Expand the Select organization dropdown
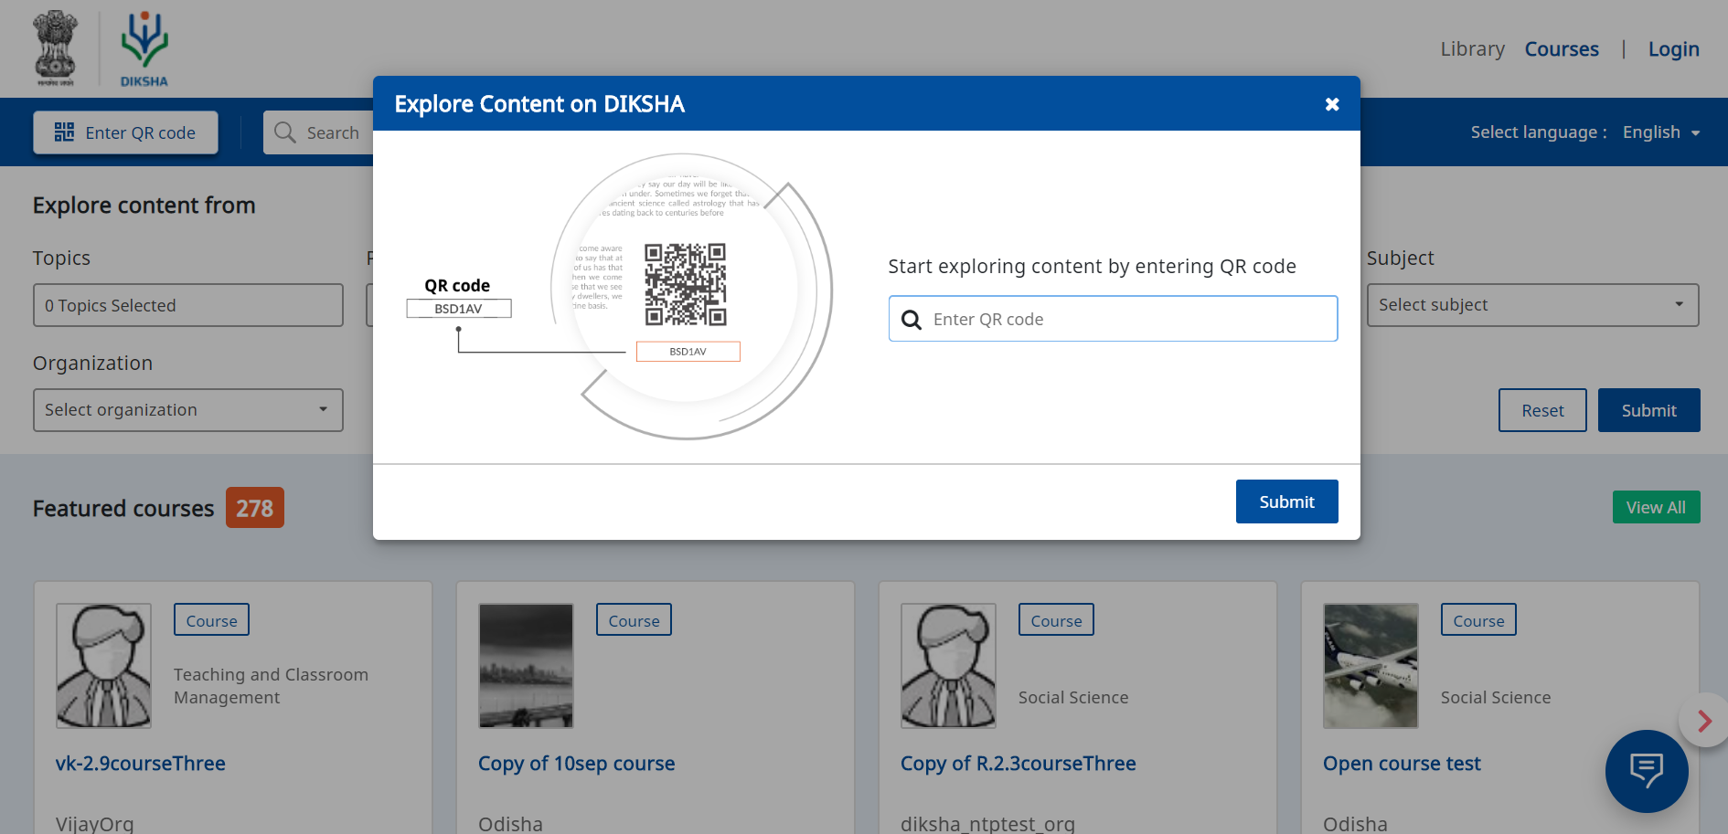The height and width of the screenshot is (834, 1728). pyautogui.click(x=187, y=410)
